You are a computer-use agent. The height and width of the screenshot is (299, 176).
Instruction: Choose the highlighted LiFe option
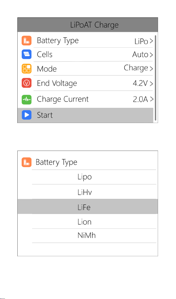88,207
